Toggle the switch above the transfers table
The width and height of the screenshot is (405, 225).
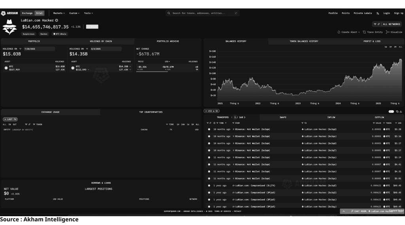click(391, 112)
